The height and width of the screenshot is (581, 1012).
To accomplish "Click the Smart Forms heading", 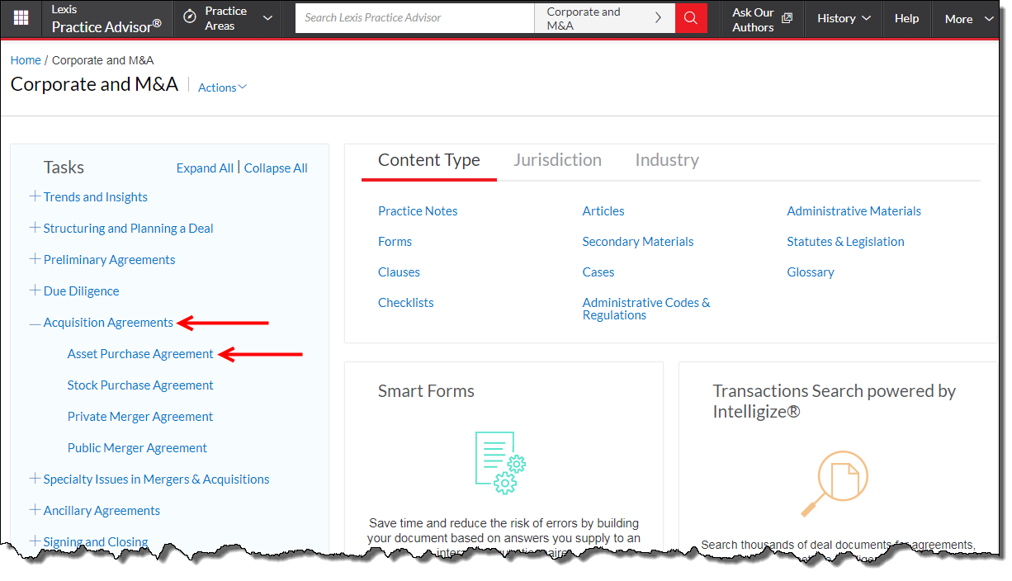I will tap(426, 391).
